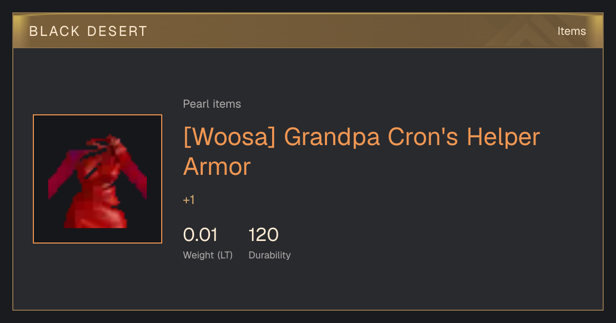Image resolution: width=616 pixels, height=323 pixels.
Task: Click the red armor item icon
Action: [x=98, y=179]
